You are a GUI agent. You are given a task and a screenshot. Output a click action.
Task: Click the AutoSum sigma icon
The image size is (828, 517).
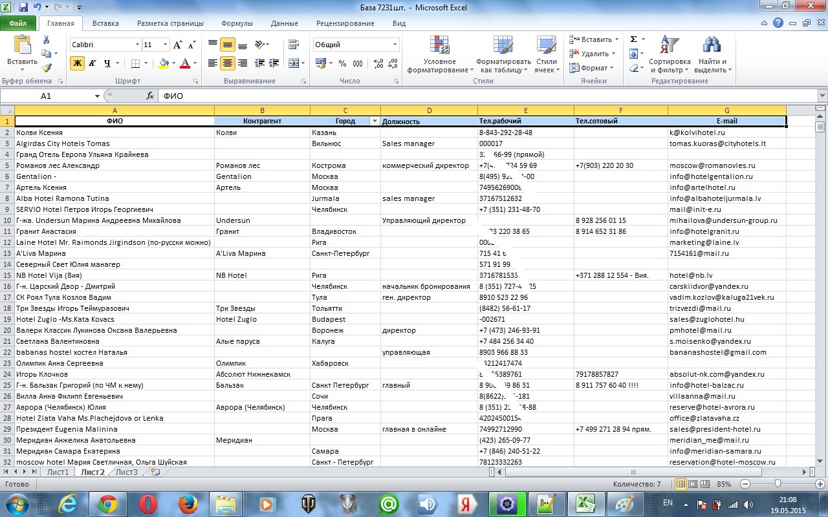coord(633,39)
